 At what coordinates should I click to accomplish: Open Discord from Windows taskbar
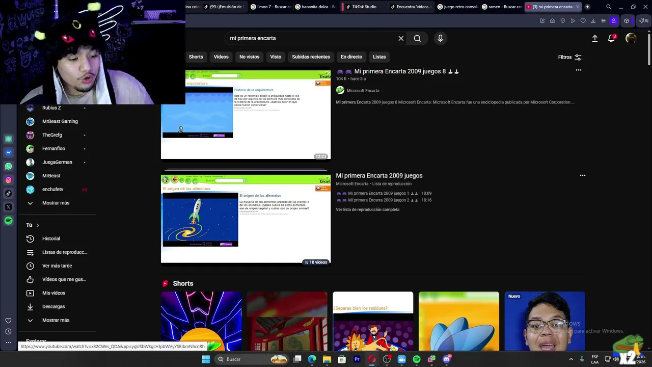coord(447,359)
